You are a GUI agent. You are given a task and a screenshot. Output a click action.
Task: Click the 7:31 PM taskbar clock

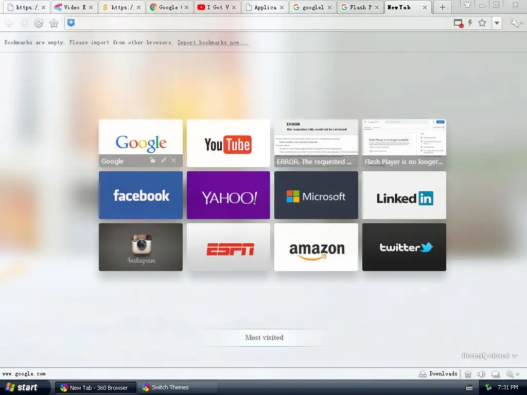click(508, 387)
